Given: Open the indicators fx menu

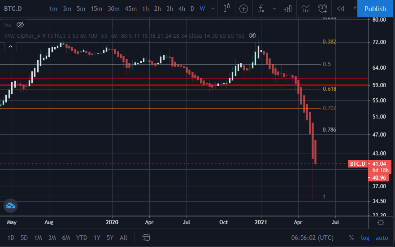Looking at the screenshot, I should [261, 9].
